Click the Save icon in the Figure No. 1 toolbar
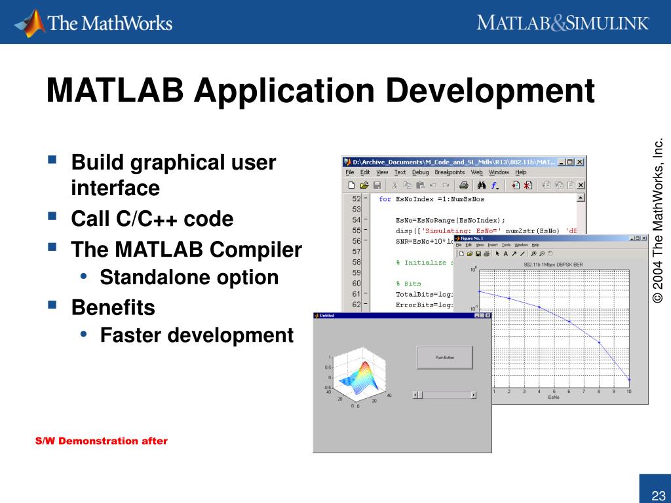The image size is (671, 503). 478,253
